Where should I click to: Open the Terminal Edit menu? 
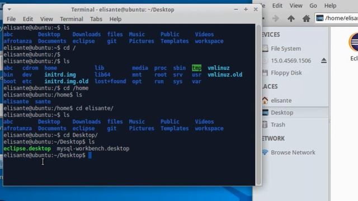tap(27, 19)
